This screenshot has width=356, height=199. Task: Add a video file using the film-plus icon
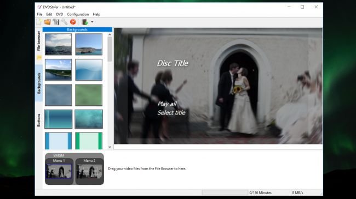point(85,22)
